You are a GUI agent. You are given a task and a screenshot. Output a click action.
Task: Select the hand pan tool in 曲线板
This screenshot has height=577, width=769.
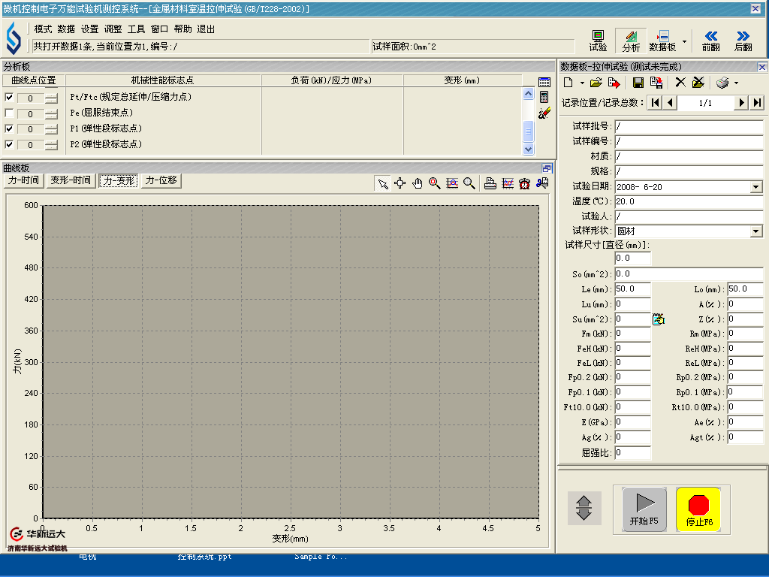418,183
